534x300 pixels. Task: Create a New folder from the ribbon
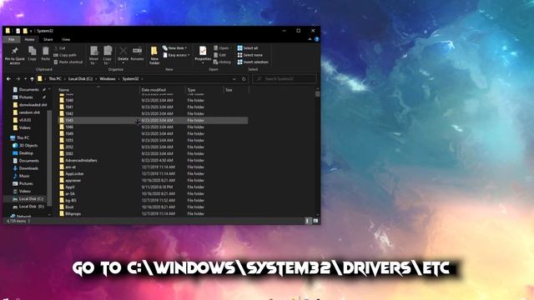click(154, 55)
